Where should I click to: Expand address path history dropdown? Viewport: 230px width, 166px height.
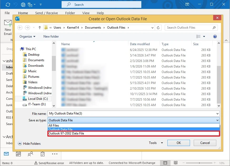point(152,28)
